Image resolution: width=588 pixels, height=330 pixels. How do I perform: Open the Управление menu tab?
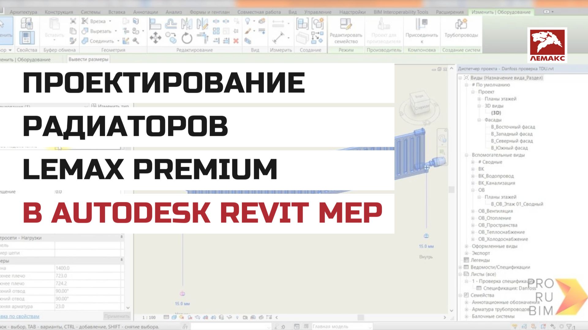[x=318, y=12]
